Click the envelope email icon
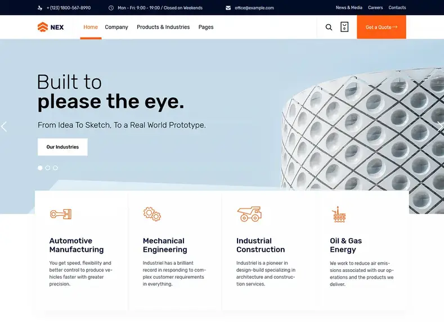The width and height of the screenshot is (444, 322). pyautogui.click(x=228, y=8)
